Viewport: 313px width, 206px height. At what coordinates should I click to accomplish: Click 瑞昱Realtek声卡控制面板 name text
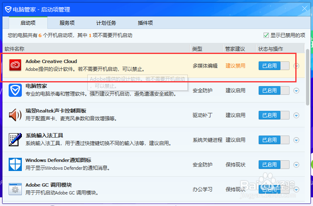point(56,111)
